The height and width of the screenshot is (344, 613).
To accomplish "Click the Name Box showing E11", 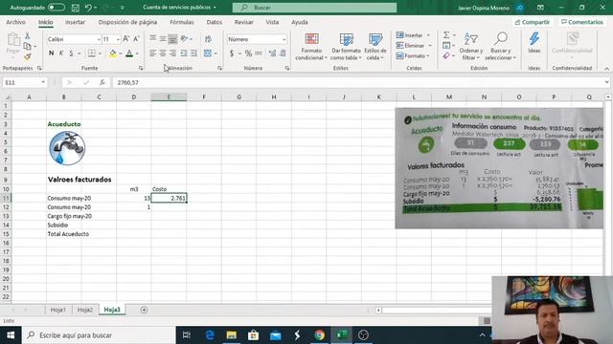I will [24, 83].
